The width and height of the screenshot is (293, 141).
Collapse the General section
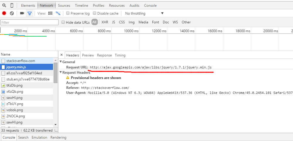pos(61,62)
